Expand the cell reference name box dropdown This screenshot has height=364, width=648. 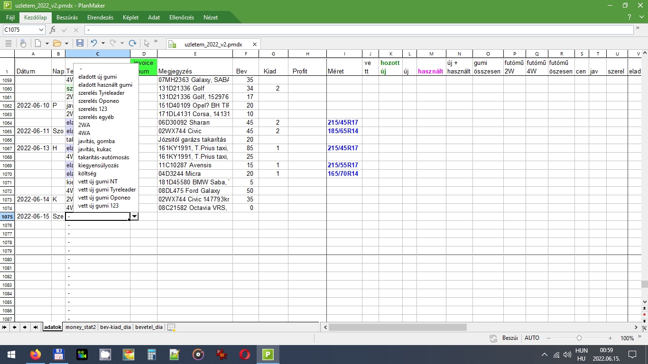coord(41,30)
